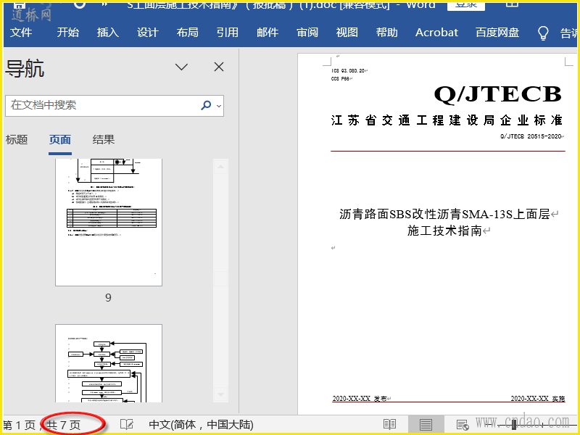Click the Q/JTECB 20515-2020 standard number
The height and width of the screenshot is (435, 580).
point(531,136)
